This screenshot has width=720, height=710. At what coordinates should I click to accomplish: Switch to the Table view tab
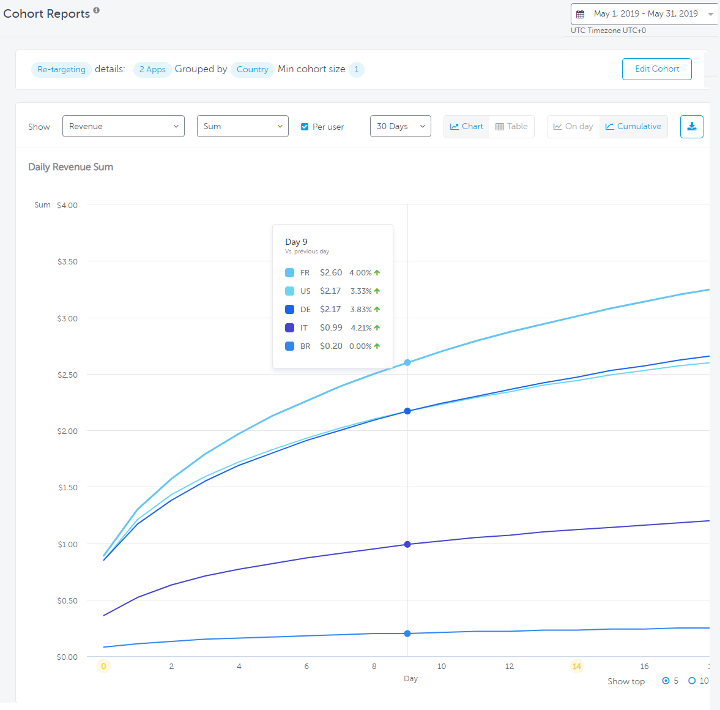pyautogui.click(x=511, y=127)
